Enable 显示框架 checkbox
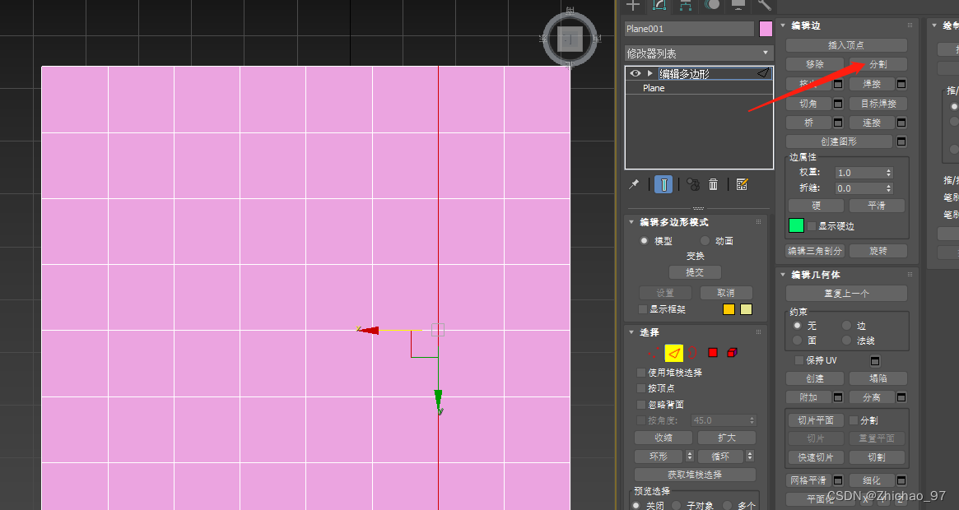The image size is (959, 510). click(x=643, y=309)
